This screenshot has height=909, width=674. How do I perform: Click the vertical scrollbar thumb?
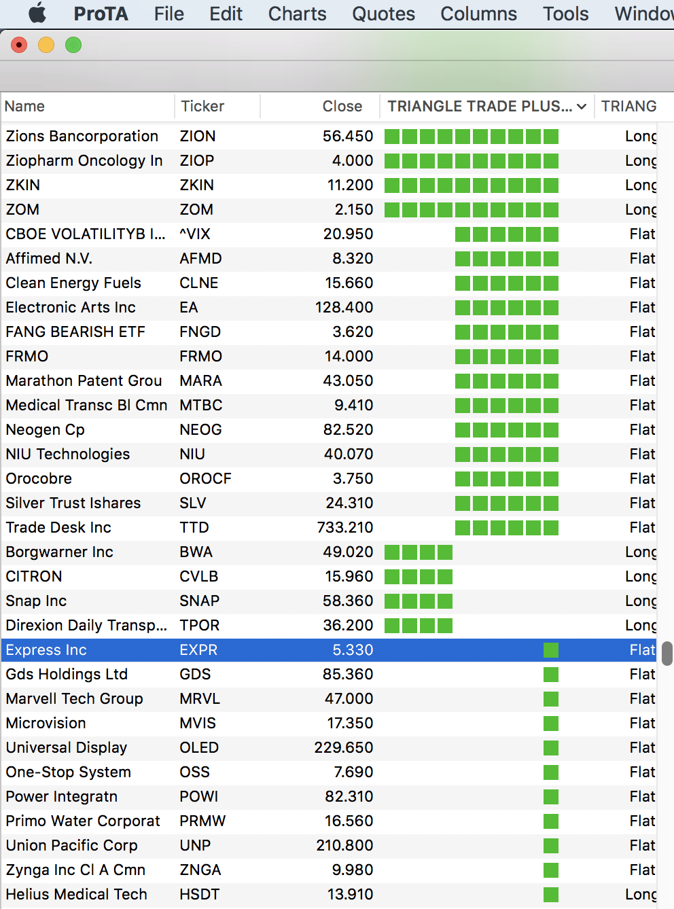[667, 653]
